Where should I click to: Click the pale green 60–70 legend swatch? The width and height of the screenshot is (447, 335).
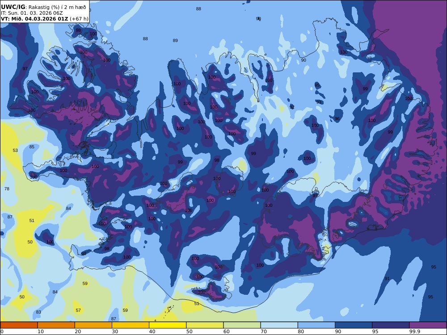pyautogui.click(x=242, y=325)
